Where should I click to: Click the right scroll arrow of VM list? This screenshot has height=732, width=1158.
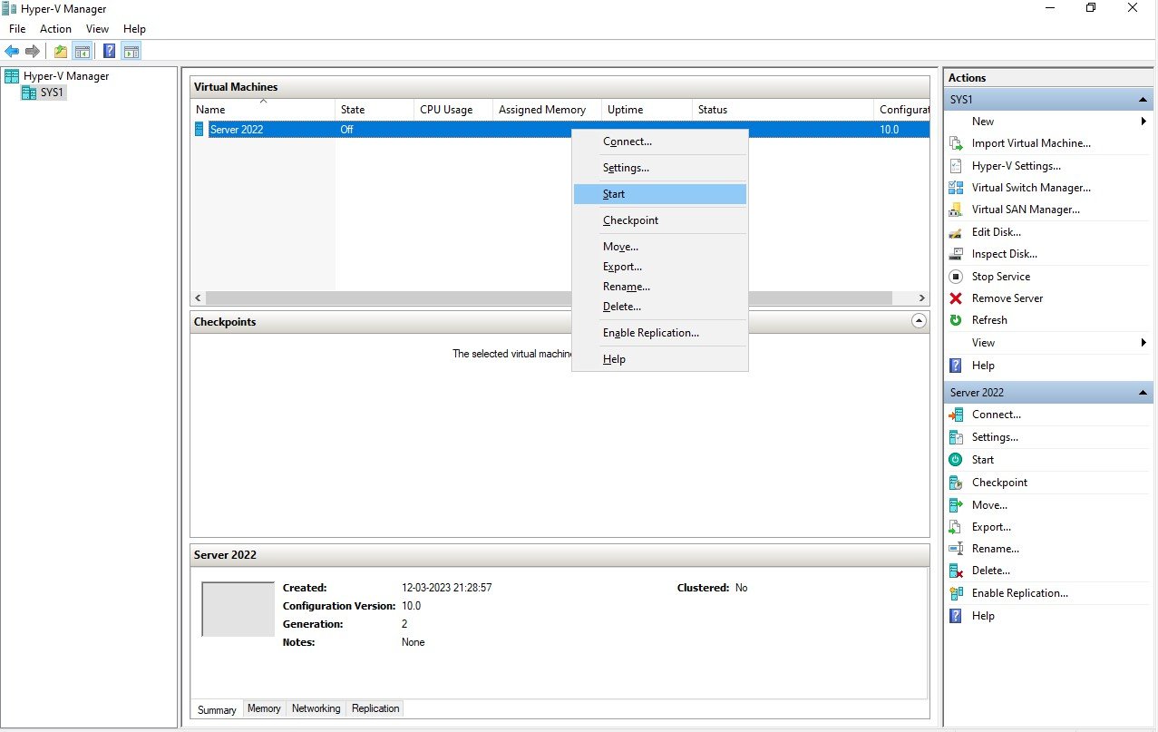coord(921,298)
